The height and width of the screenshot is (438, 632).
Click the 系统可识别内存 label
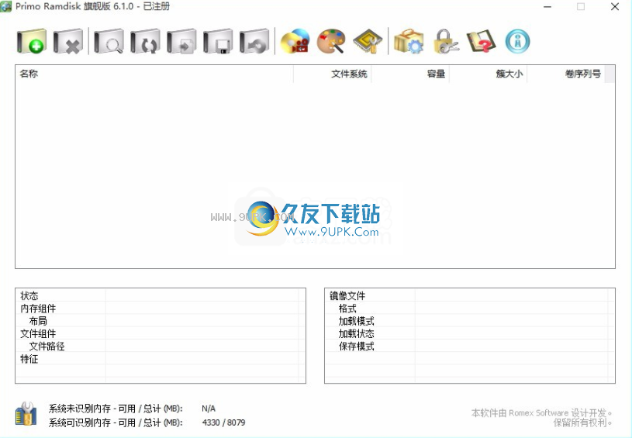point(116,422)
